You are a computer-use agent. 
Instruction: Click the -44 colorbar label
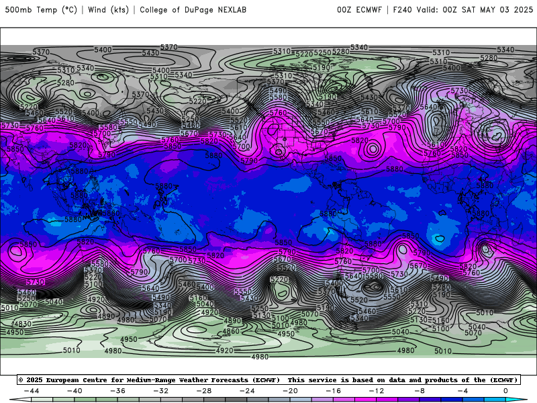click(32, 391)
